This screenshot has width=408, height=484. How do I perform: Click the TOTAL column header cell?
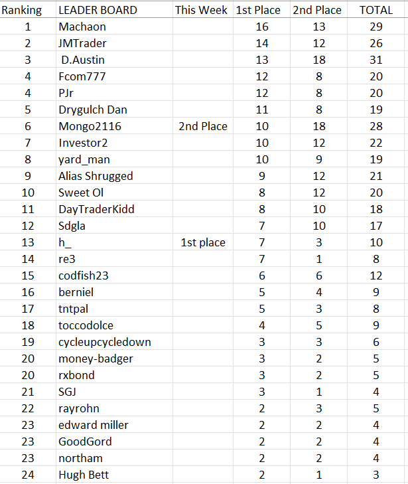pyautogui.click(x=375, y=10)
